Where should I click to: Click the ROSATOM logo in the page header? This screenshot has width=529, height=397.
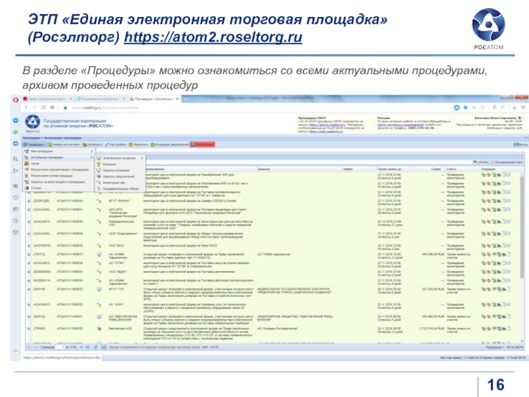32,123
